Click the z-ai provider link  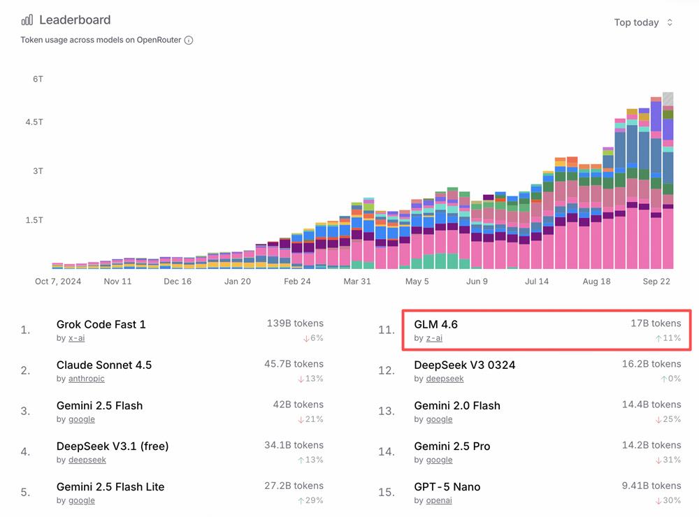434,338
